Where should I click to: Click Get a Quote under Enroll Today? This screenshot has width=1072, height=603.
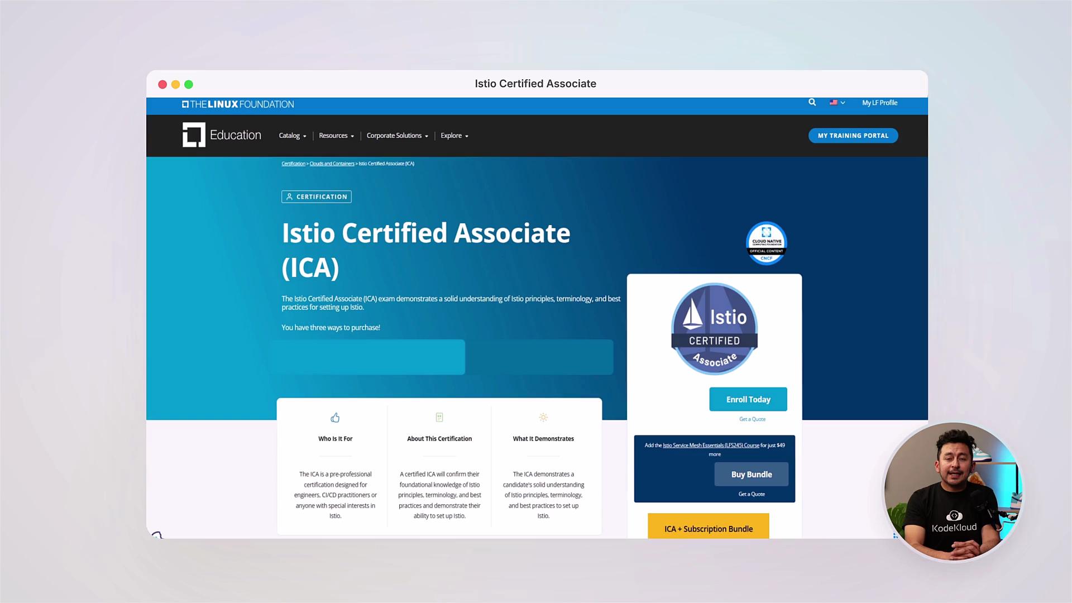tap(752, 419)
